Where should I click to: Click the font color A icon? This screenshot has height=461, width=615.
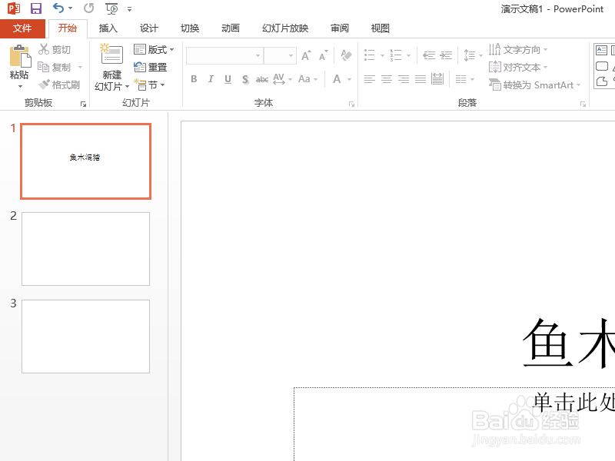tap(337, 79)
